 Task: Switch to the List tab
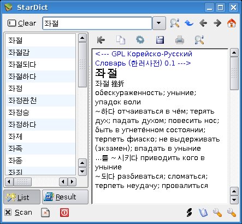pyautogui.click(x=22, y=197)
